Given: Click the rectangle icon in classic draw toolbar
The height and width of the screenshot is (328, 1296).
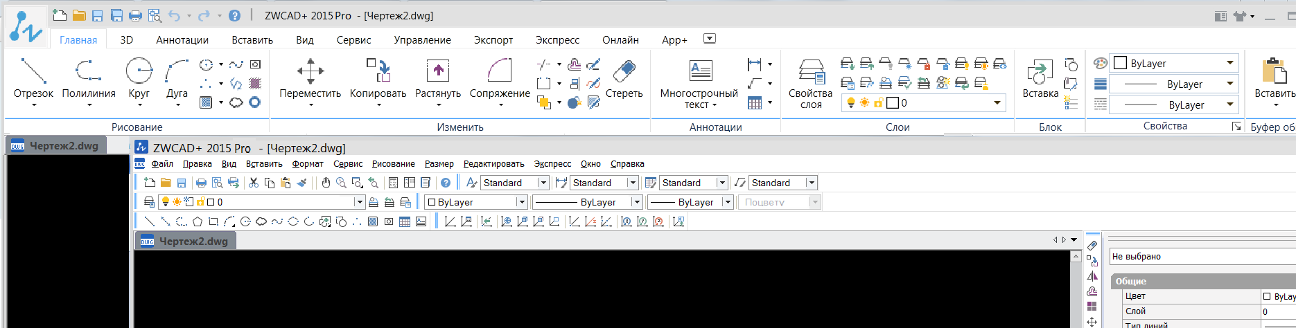Looking at the screenshot, I should [213, 221].
